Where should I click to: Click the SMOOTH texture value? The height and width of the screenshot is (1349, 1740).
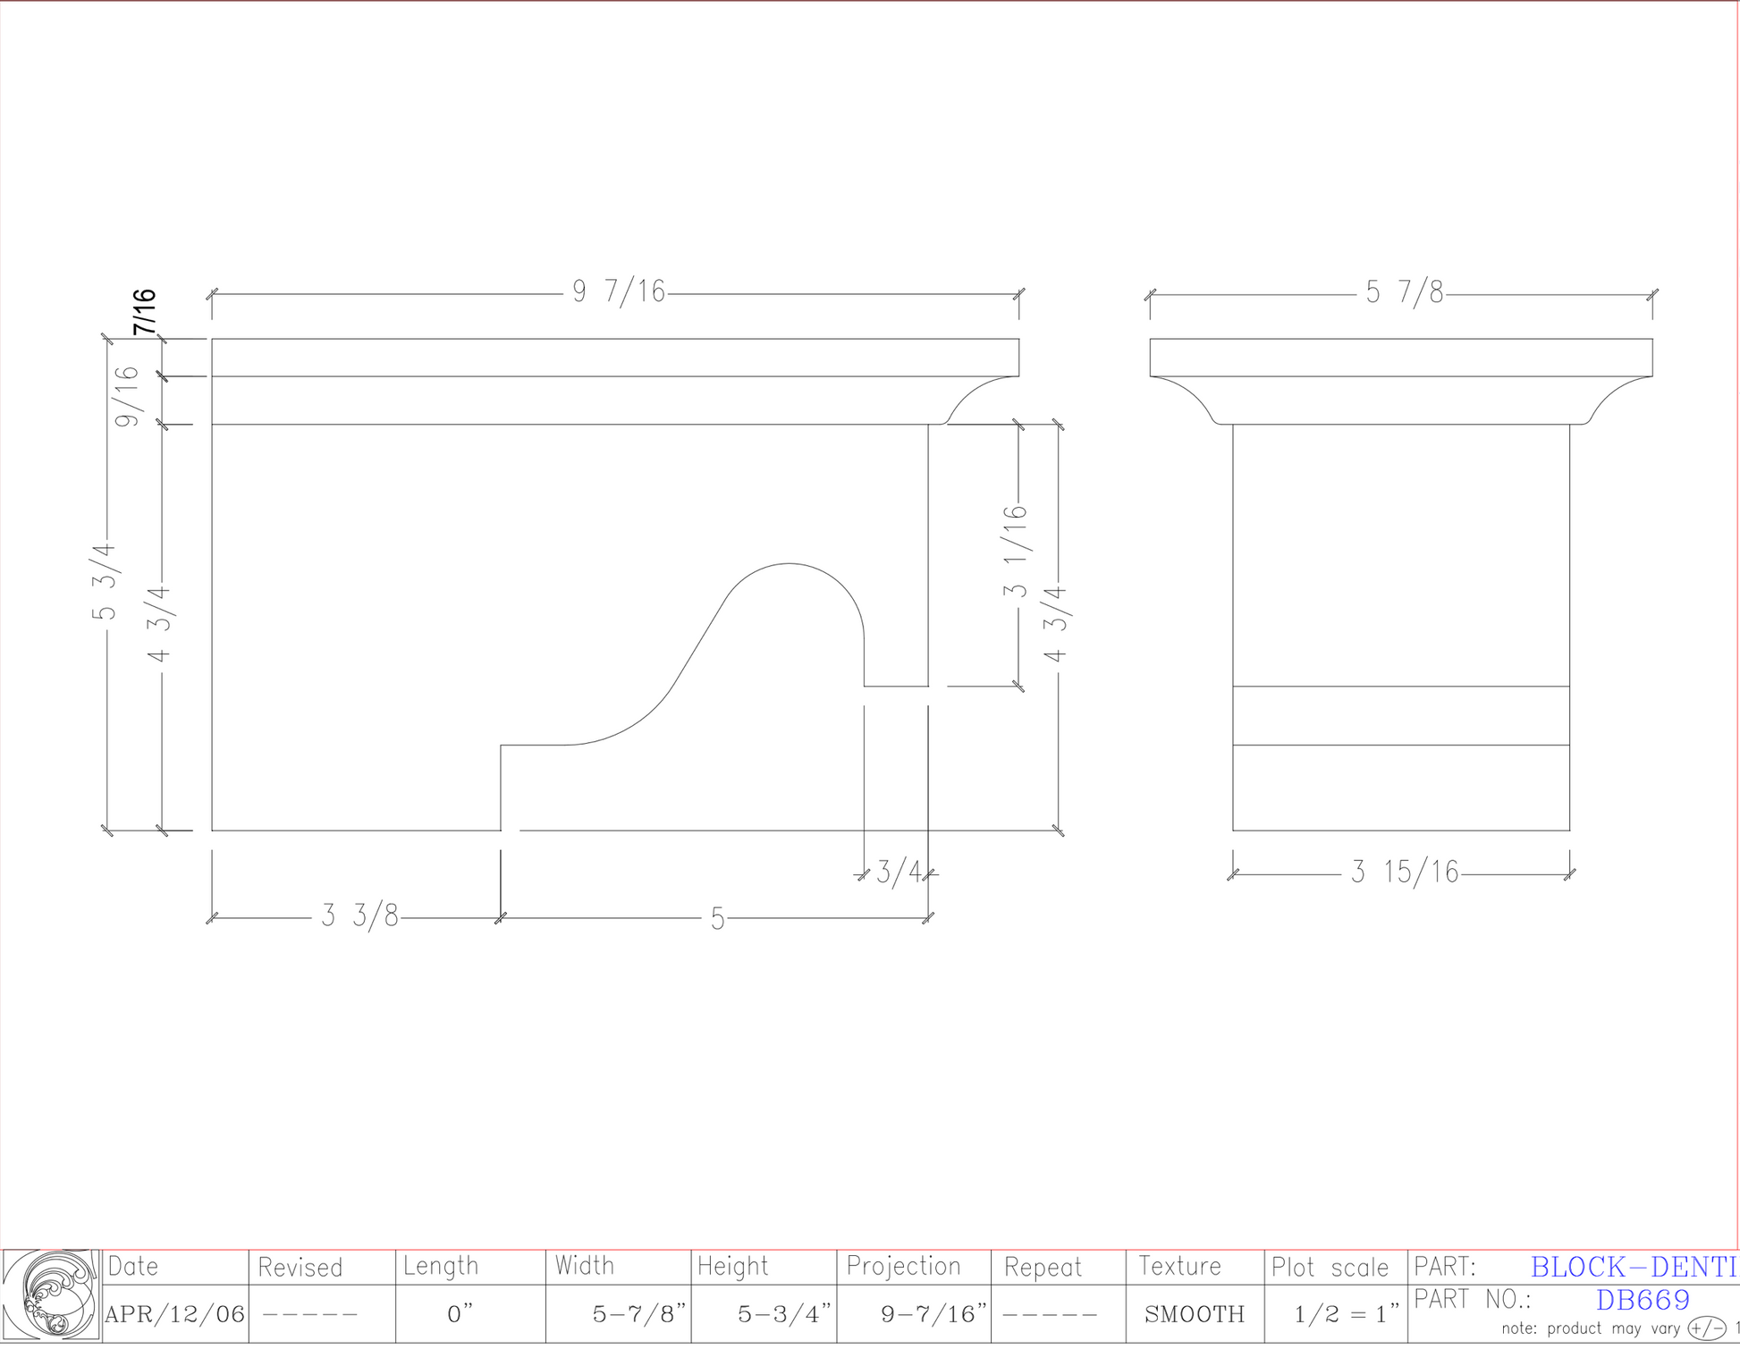pos(1194,1314)
